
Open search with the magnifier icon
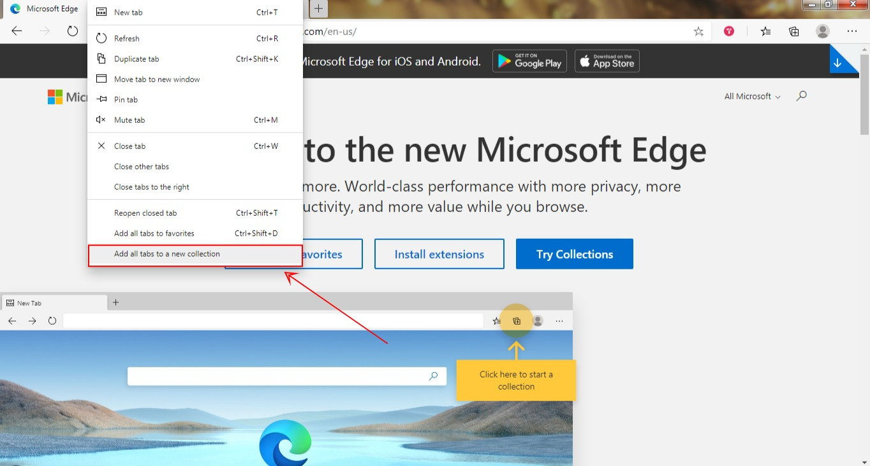[801, 95]
